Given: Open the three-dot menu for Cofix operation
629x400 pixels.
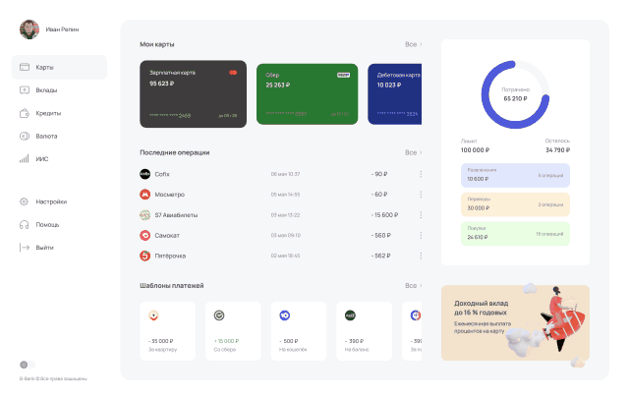Looking at the screenshot, I should point(421,174).
